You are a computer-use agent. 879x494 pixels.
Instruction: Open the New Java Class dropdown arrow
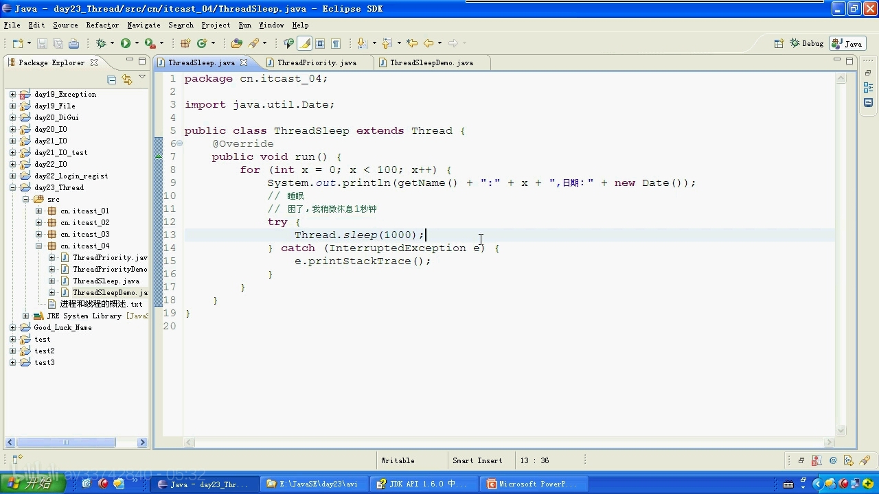tap(213, 43)
